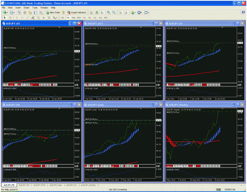Switch to the AUDJPY,H4 bottom tab
This screenshot has width=247, height=192.
[24, 185]
